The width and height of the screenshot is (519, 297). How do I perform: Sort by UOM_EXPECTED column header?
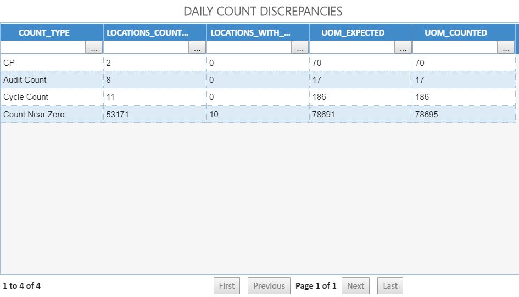(353, 32)
